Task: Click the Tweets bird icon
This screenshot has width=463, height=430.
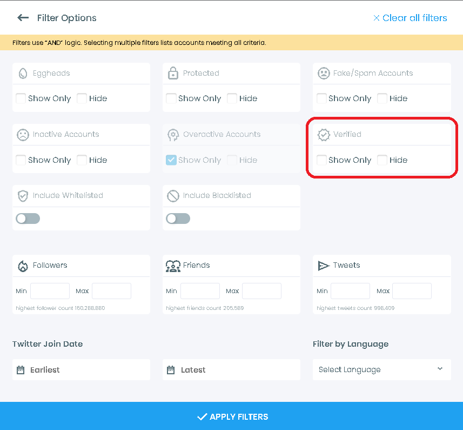Action: pos(324,265)
